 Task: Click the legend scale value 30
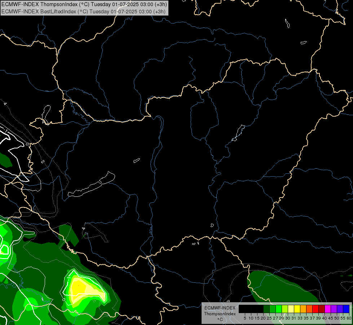click(x=288, y=318)
